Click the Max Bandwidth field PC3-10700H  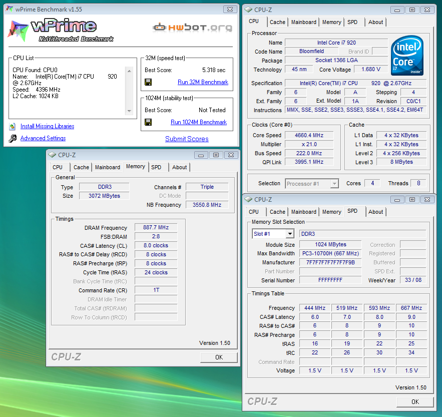[330, 253]
